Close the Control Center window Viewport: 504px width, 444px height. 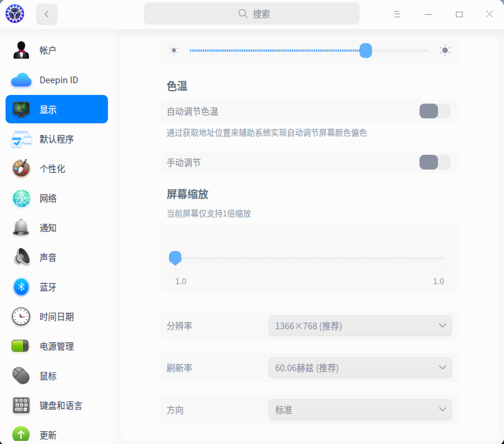pyautogui.click(x=489, y=14)
